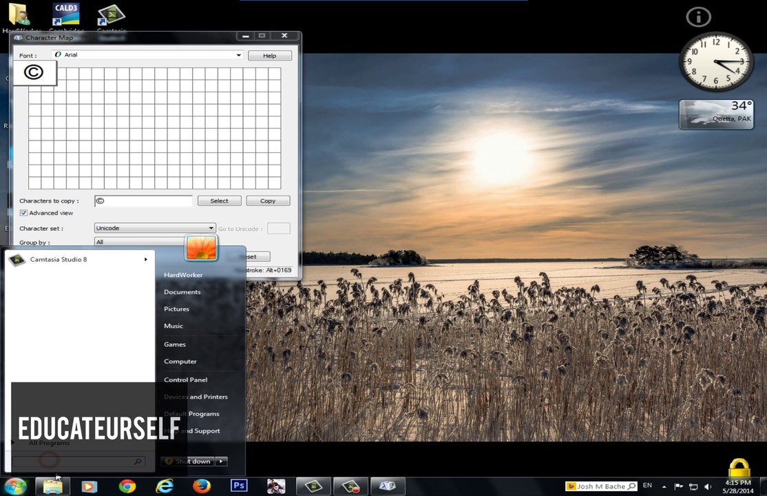The image size is (767, 496).
Task: Click the Go to Unicode field
Action: [x=279, y=229]
